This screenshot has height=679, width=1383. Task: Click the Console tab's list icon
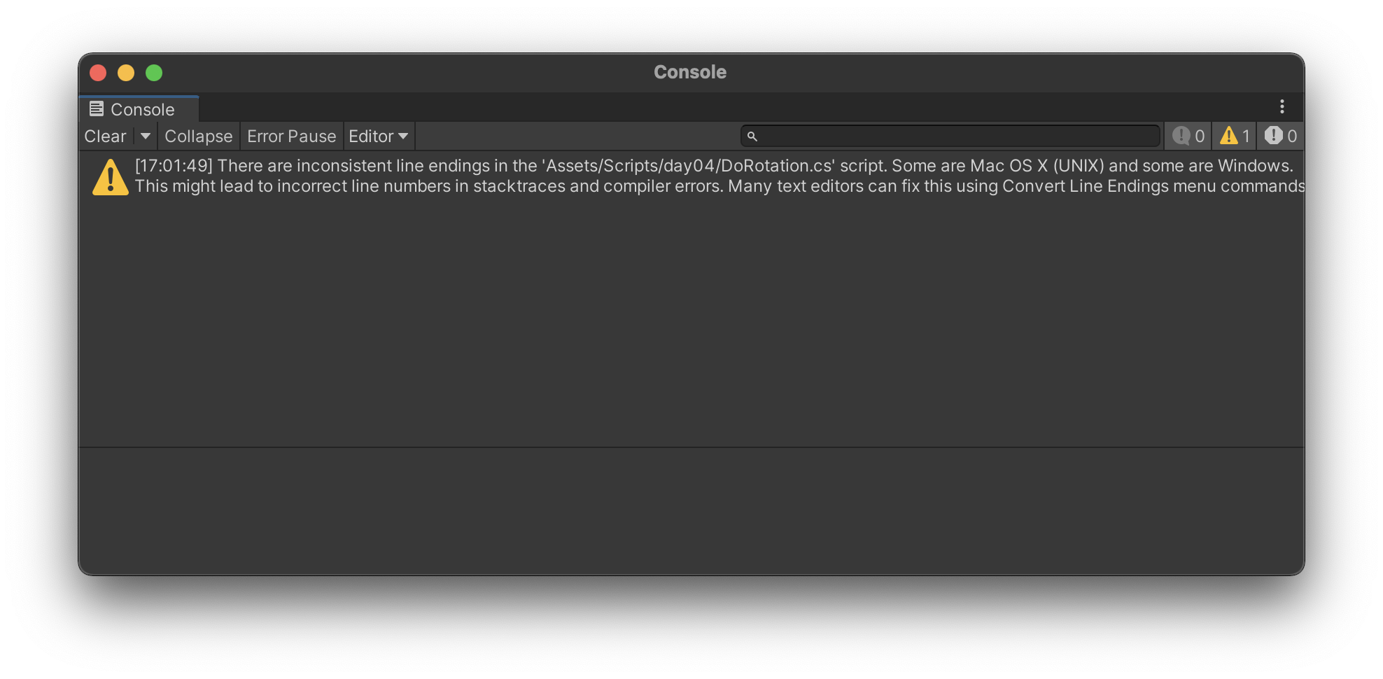[x=97, y=108]
